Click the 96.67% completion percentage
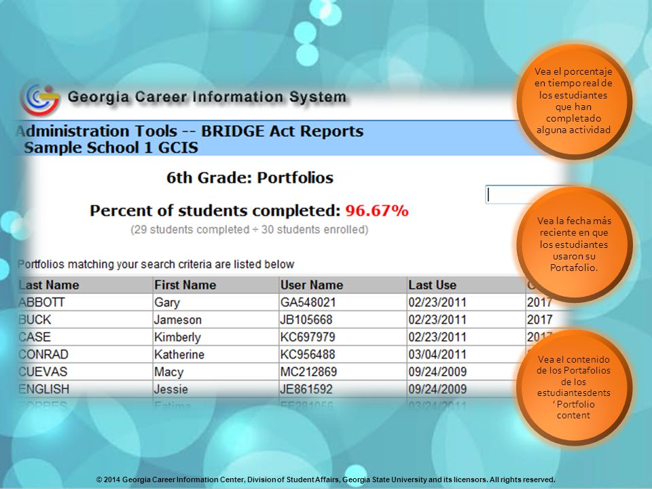The image size is (652, 489). click(x=377, y=211)
